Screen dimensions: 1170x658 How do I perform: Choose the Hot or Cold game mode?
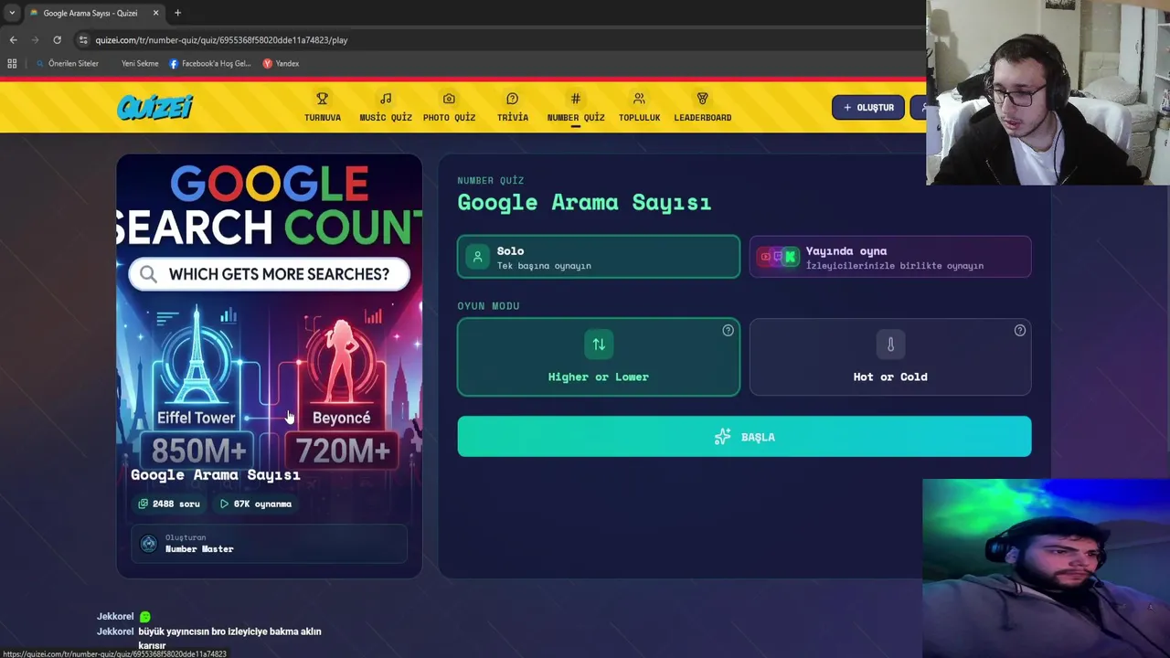tap(890, 356)
